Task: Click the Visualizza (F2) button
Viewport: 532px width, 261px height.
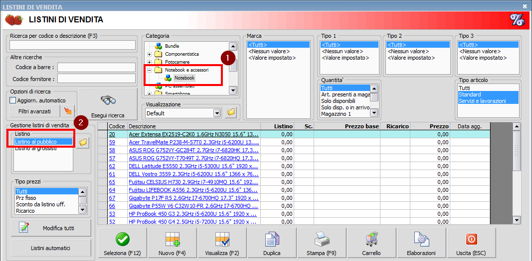Action: [222, 243]
